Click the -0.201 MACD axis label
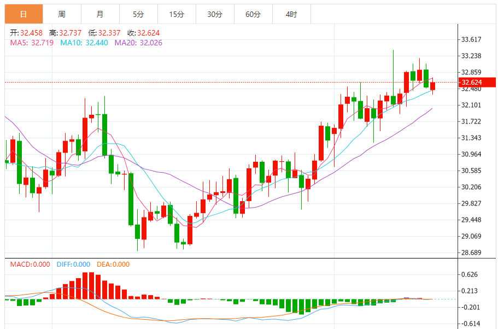 pos(470,307)
